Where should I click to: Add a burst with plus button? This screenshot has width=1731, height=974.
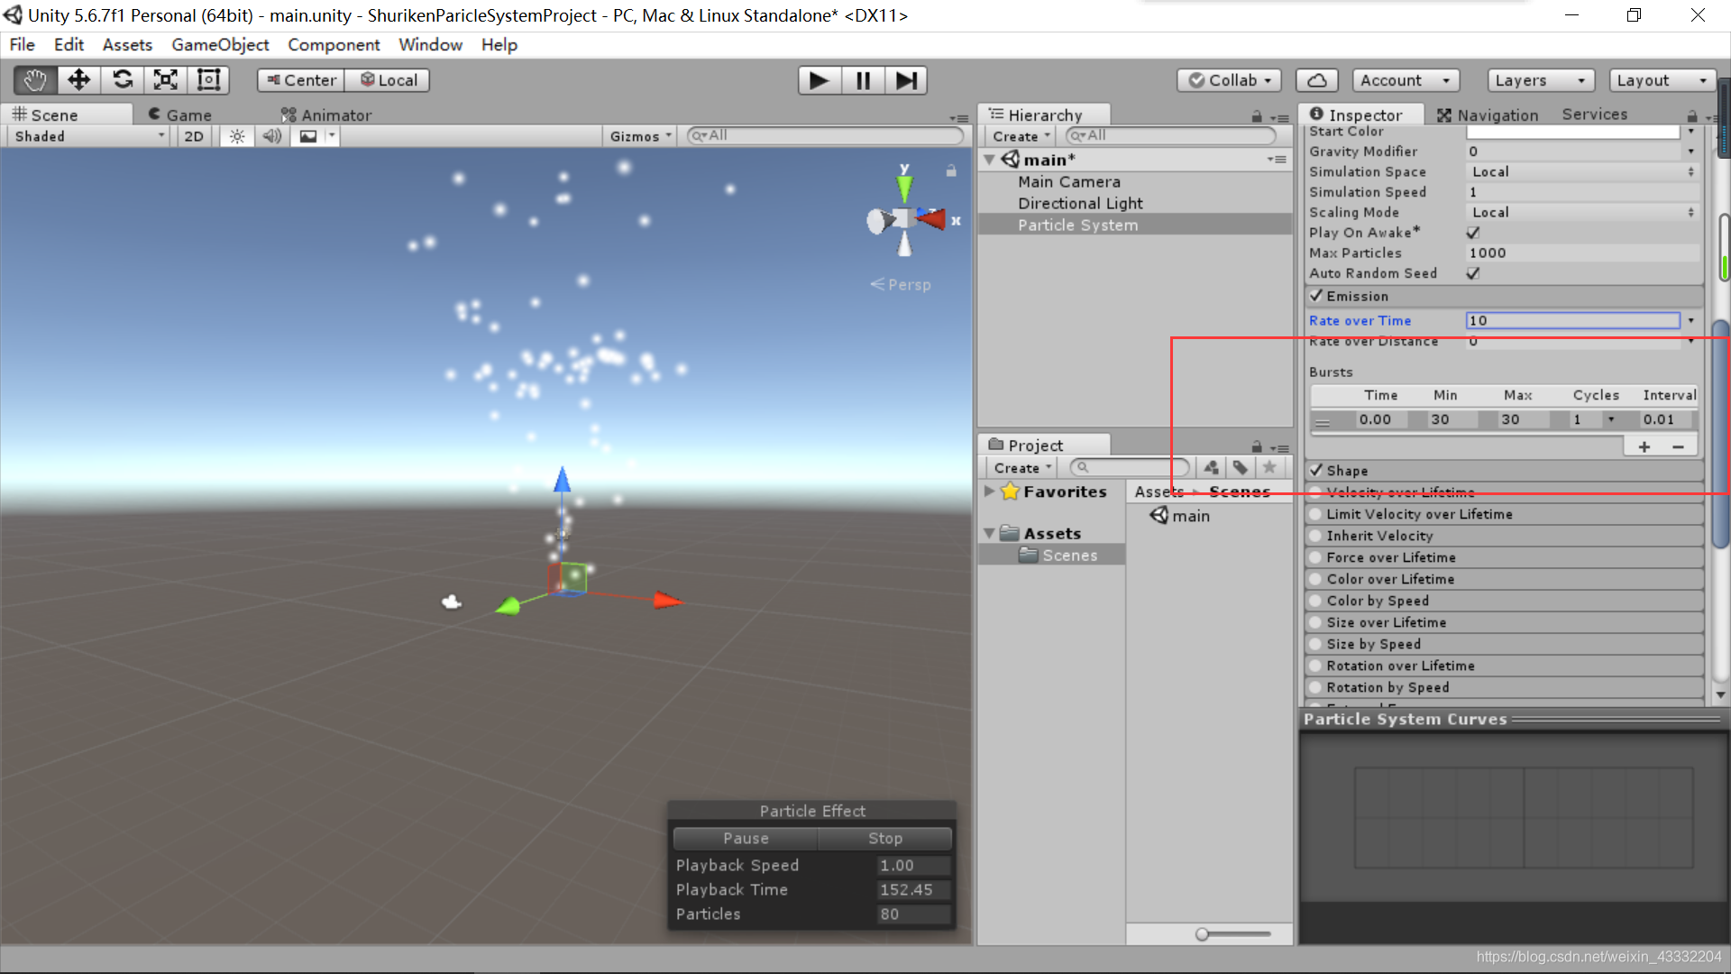(1644, 446)
